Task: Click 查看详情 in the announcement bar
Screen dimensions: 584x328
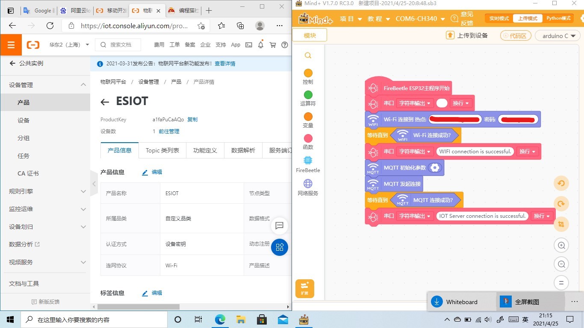Action: (x=225, y=64)
